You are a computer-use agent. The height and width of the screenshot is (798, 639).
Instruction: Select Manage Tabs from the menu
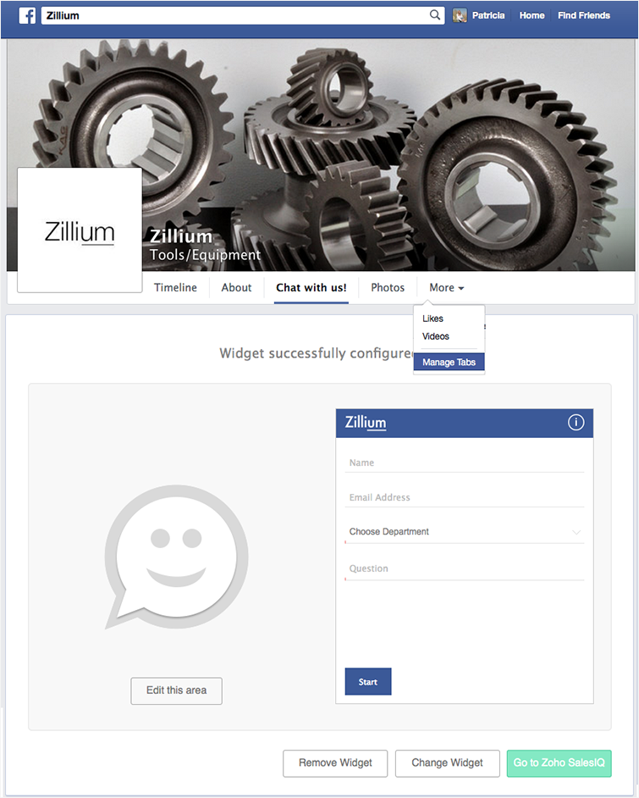coord(449,362)
